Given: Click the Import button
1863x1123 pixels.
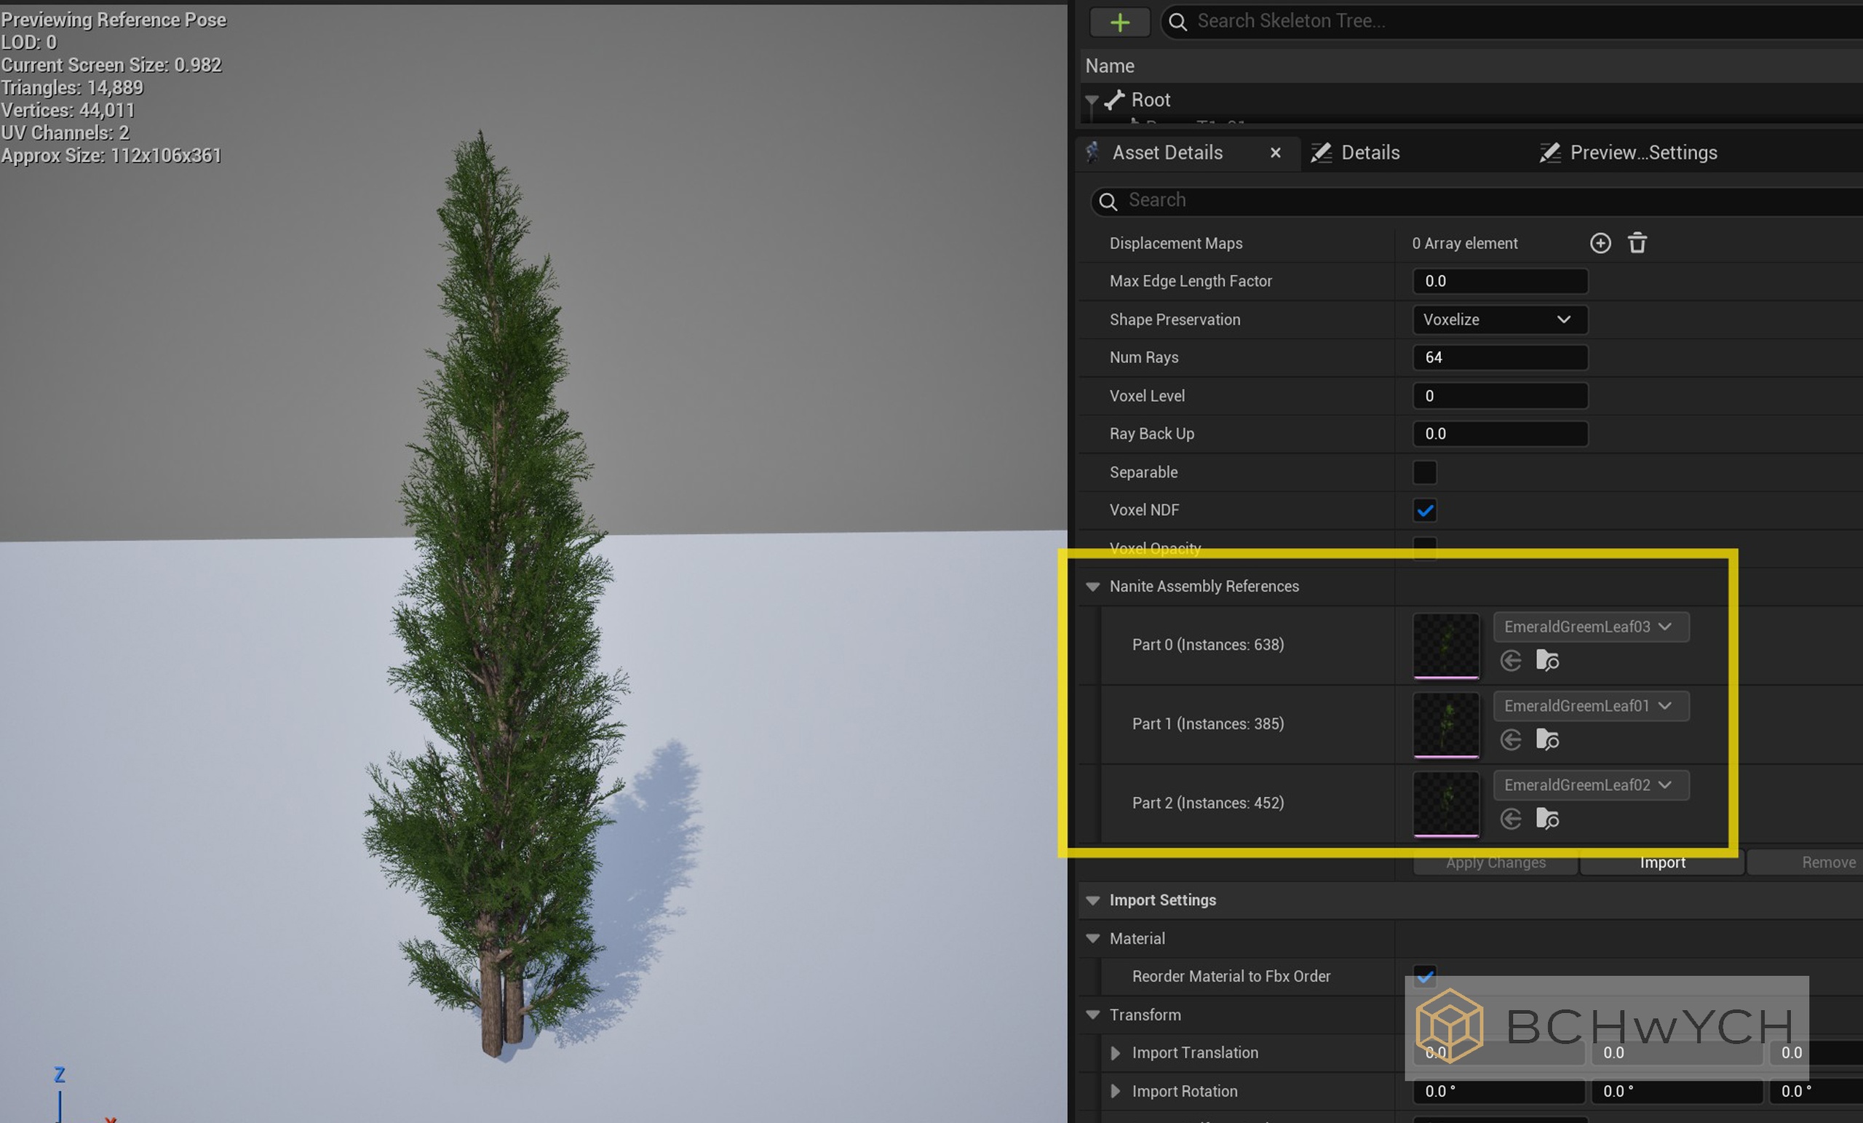Looking at the screenshot, I should click(x=1662, y=863).
